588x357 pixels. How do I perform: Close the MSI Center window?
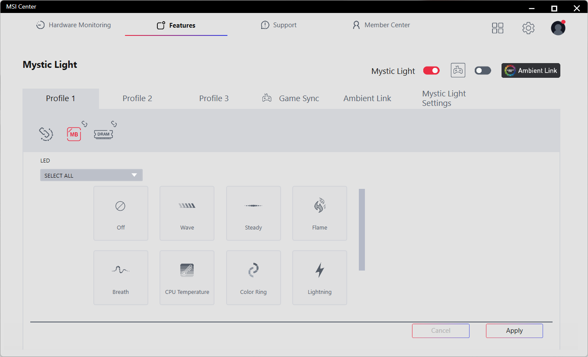(x=576, y=8)
